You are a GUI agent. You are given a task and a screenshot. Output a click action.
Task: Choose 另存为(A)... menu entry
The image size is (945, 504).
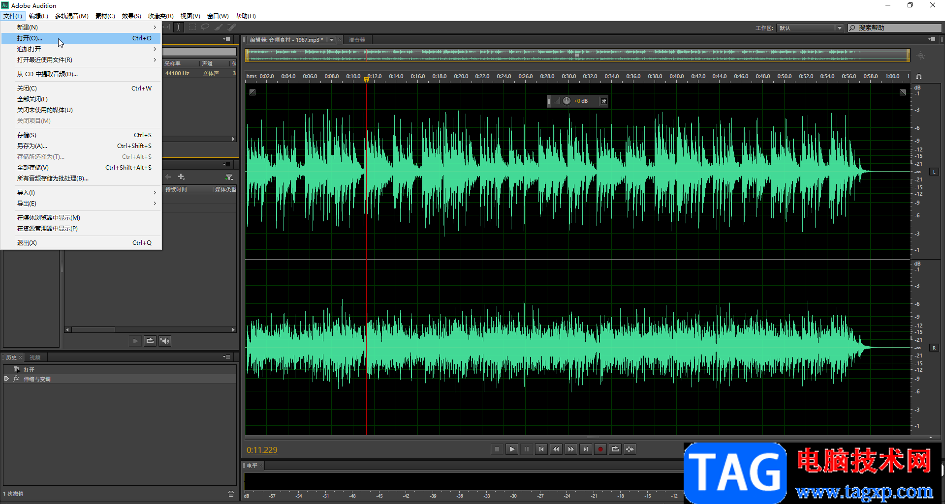pos(82,146)
